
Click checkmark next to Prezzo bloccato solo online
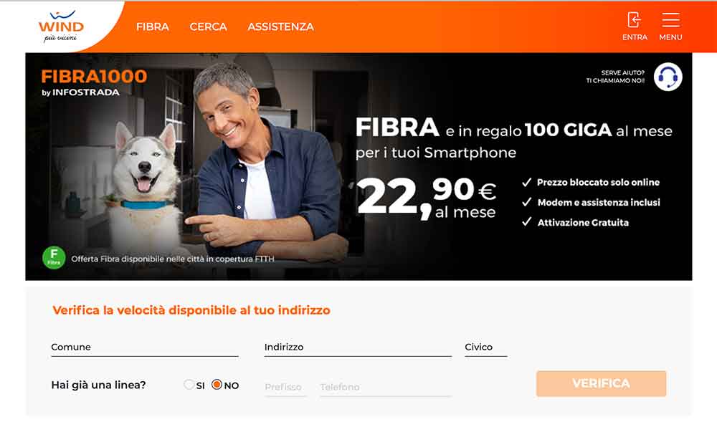[527, 182]
